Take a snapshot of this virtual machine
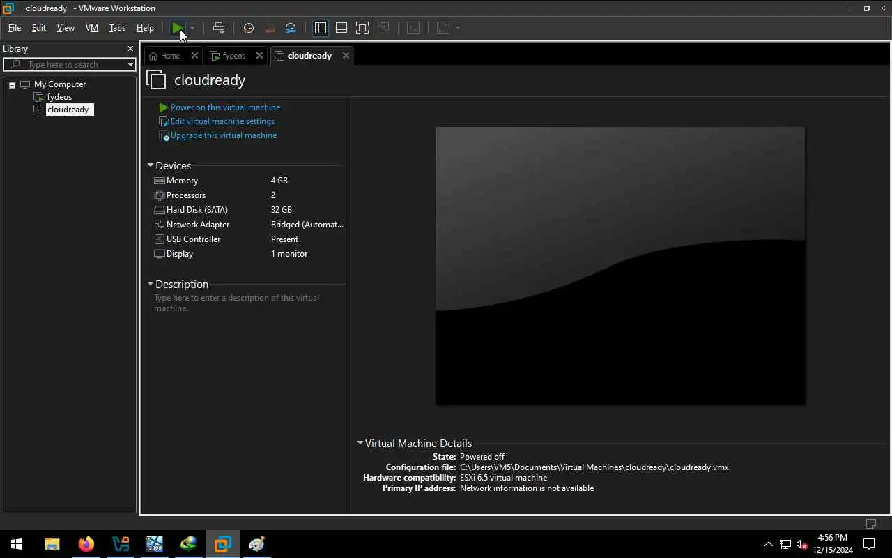Viewport: 892px width, 558px height. pos(249,28)
